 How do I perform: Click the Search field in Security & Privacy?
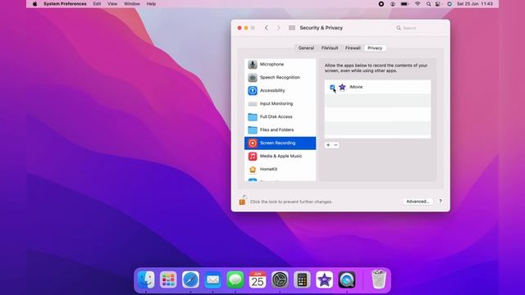point(419,28)
